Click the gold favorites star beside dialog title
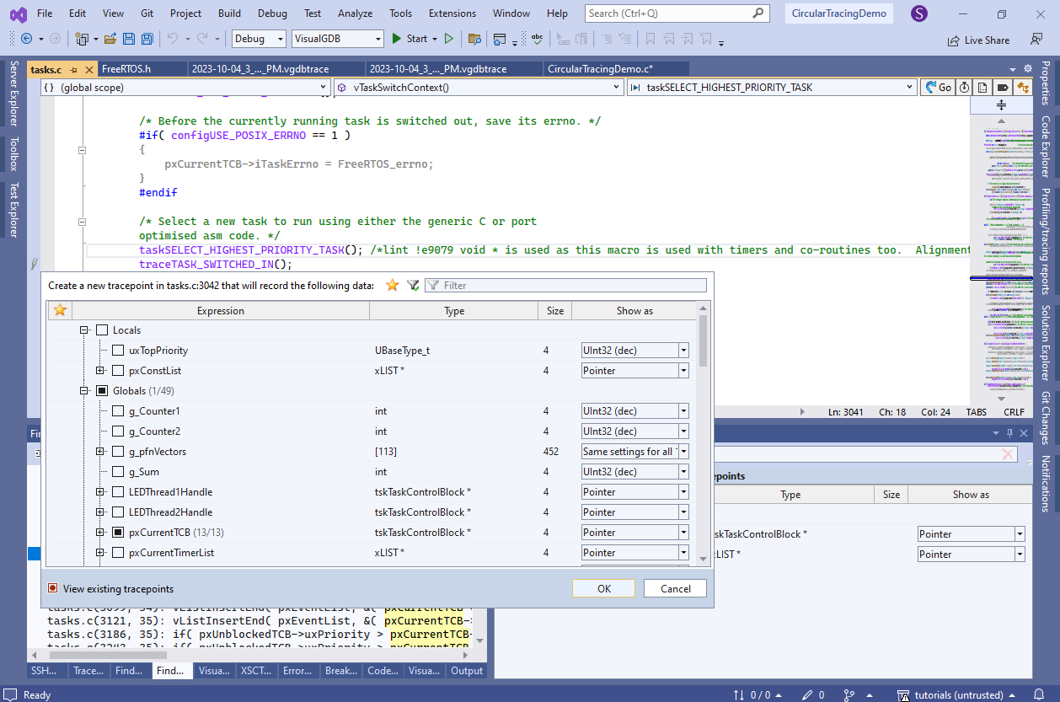 click(392, 286)
